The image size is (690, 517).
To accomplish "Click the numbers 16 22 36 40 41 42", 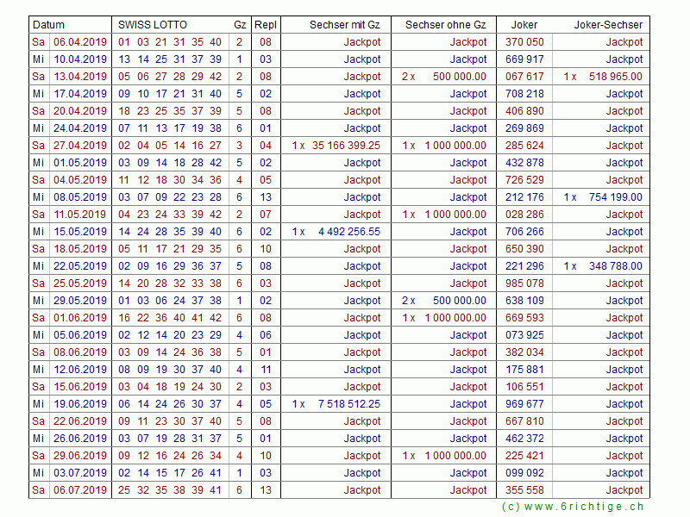I will (170, 318).
